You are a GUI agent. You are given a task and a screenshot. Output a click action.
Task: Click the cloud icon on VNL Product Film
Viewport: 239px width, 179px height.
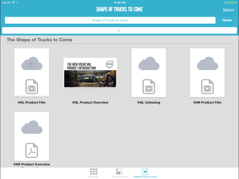[32, 64]
